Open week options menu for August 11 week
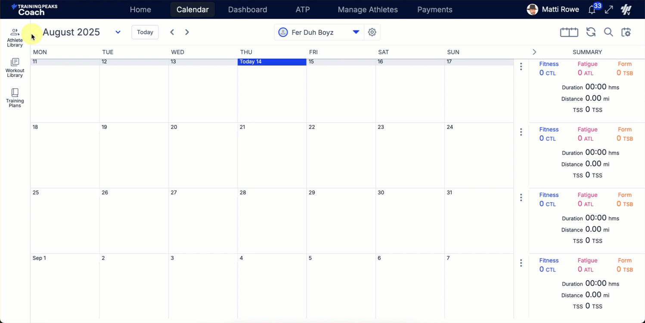 (521, 67)
